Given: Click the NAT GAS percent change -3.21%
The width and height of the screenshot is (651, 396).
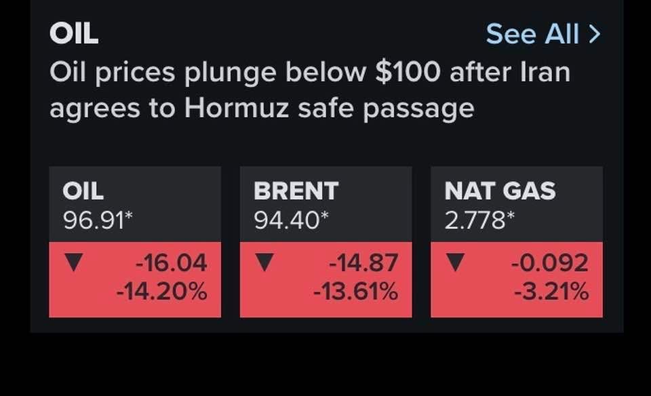Looking at the screenshot, I should [551, 292].
